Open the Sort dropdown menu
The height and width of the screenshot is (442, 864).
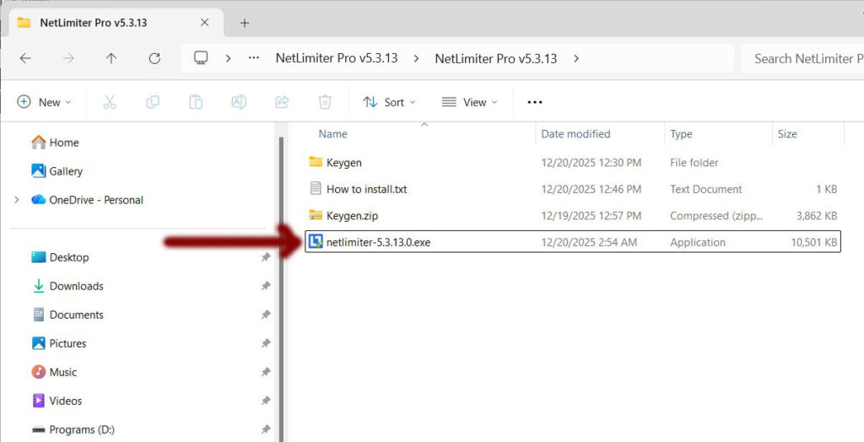(x=390, y=102)
